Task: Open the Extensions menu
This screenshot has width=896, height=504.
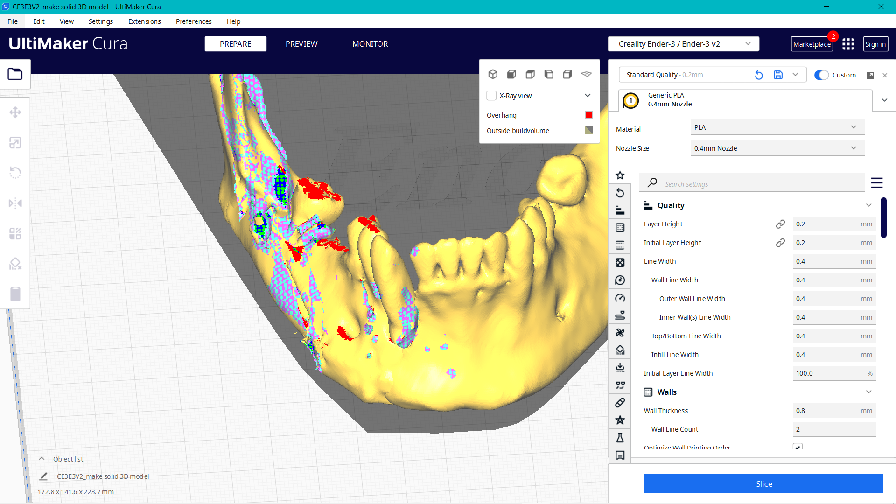Action: [x=144, y=21]
